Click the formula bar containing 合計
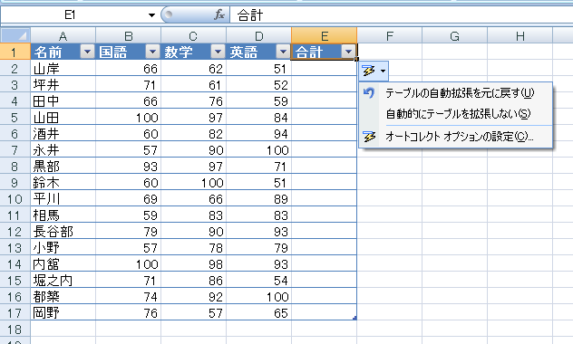This screenshot has height=344, width=573. pyautogui.click(x=402, y=15)
